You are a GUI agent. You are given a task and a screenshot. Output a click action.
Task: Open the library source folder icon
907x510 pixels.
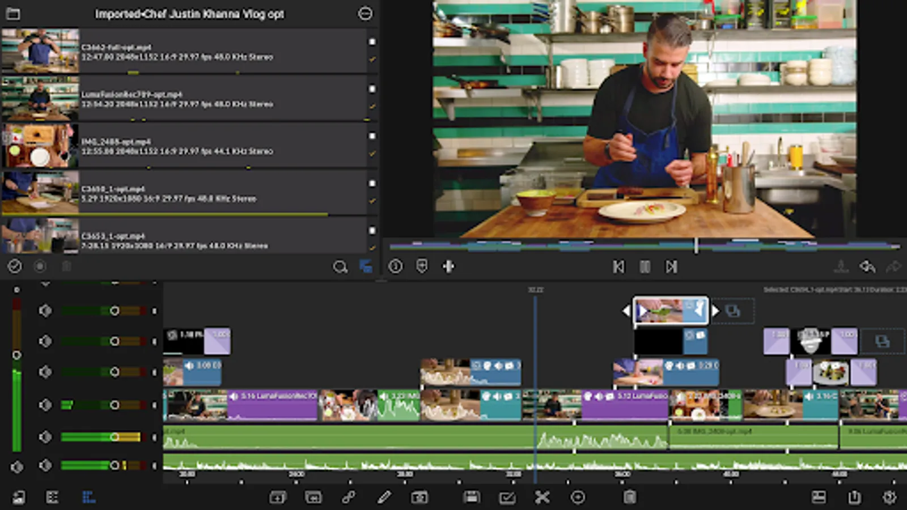(12, 14)
